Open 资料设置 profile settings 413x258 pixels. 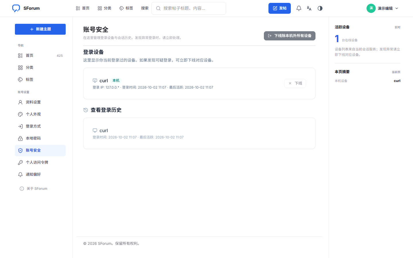click(40, 102)
